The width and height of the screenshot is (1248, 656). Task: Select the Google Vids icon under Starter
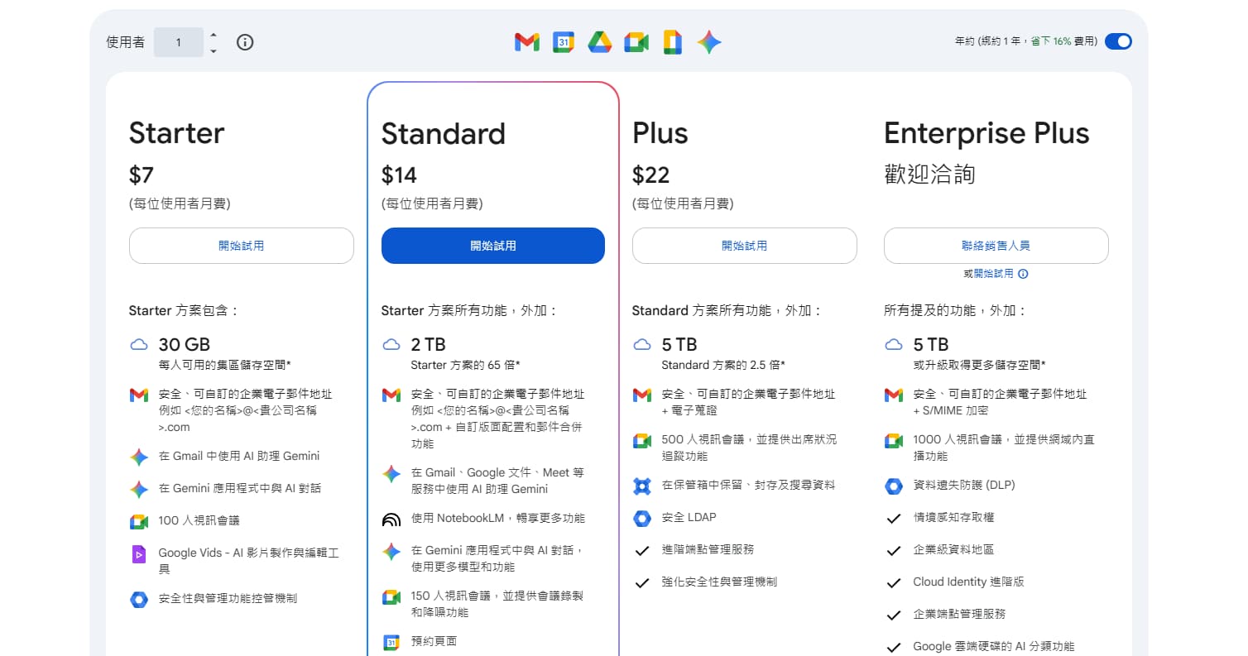(x=138, y=553)
